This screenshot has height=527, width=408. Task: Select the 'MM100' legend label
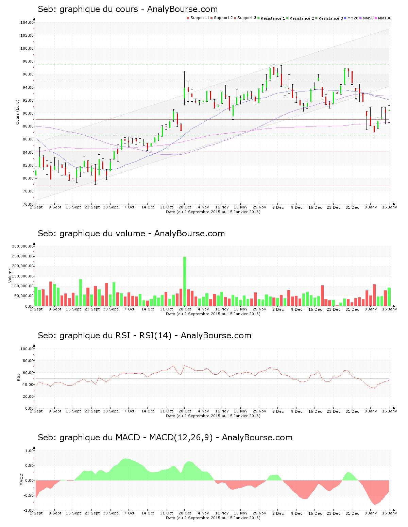(x=385, y=18)
